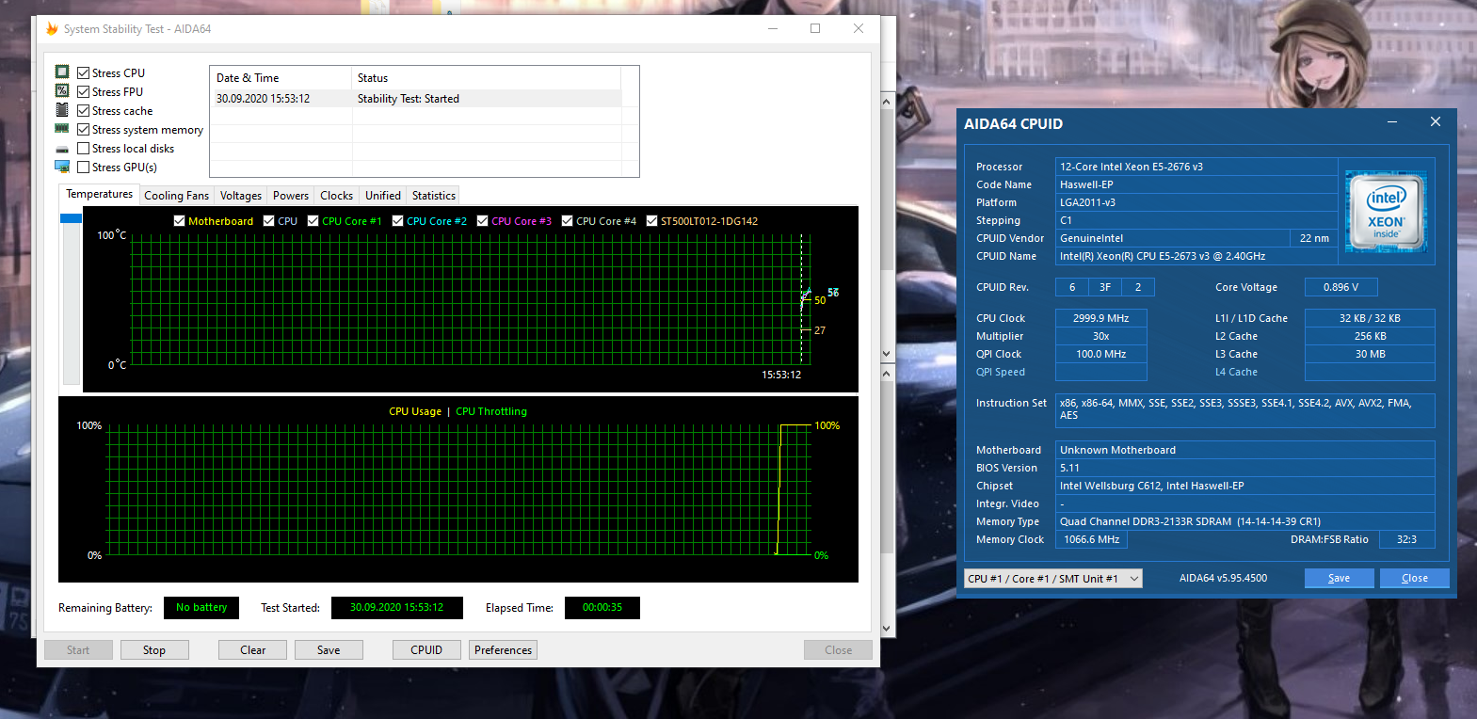Toggle CPU Core #2 temperature checkbox
1477x719 pixels.
[398, 221]
